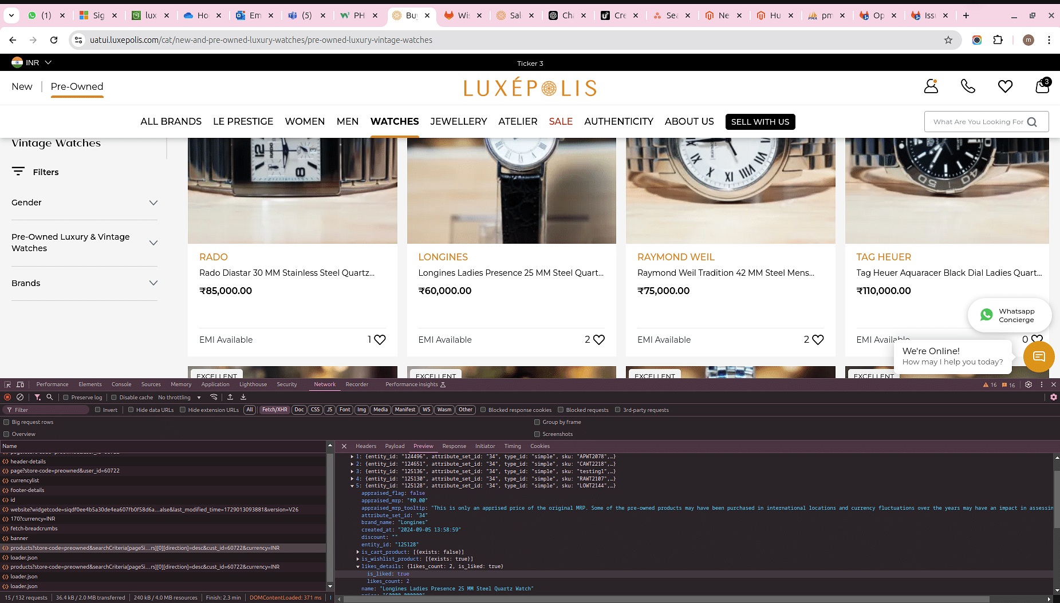Close the request preview pane
Viewport: 1060px width, 603px height.
[x=344, y=446]
